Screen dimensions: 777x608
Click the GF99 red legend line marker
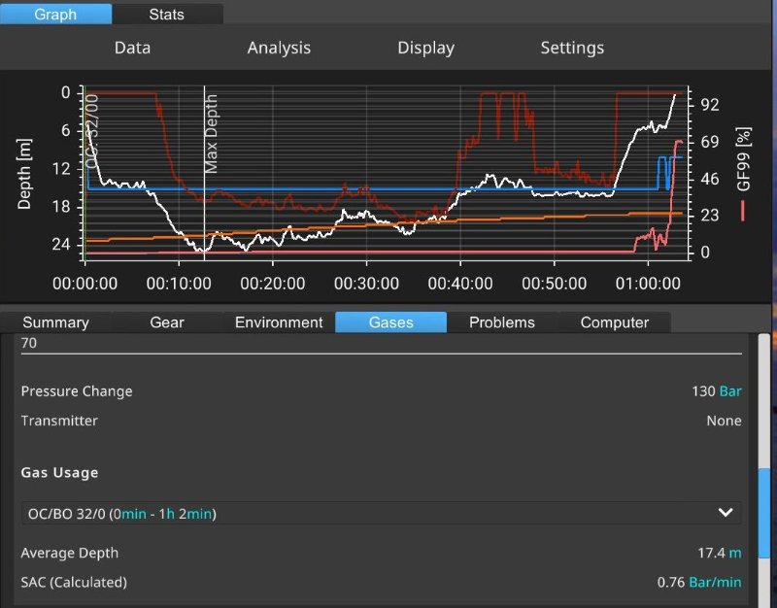pyautogui.click(x=743, y=210)
